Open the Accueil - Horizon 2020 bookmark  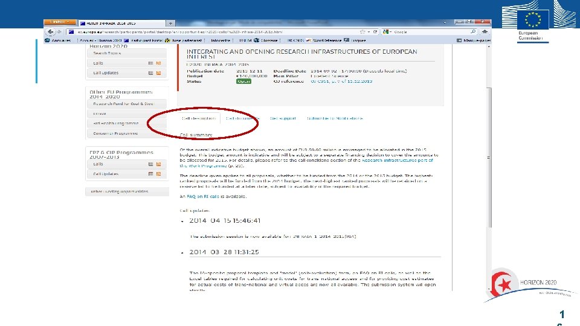[101, 40]
